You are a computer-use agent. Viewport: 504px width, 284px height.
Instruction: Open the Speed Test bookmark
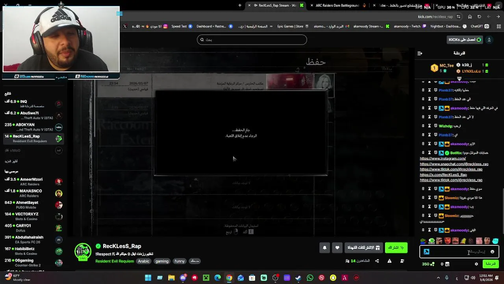pos(182,26)
